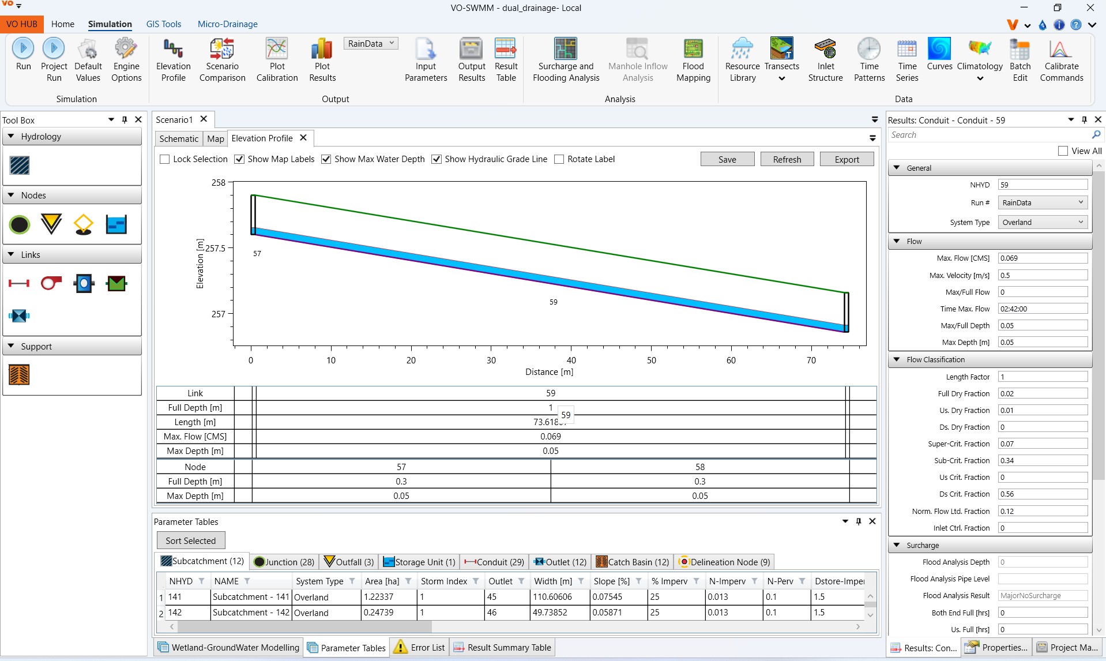Toggle Show Hydraulic Grade Line
Screen dimensions: 1106x661
tap(437, 159)
